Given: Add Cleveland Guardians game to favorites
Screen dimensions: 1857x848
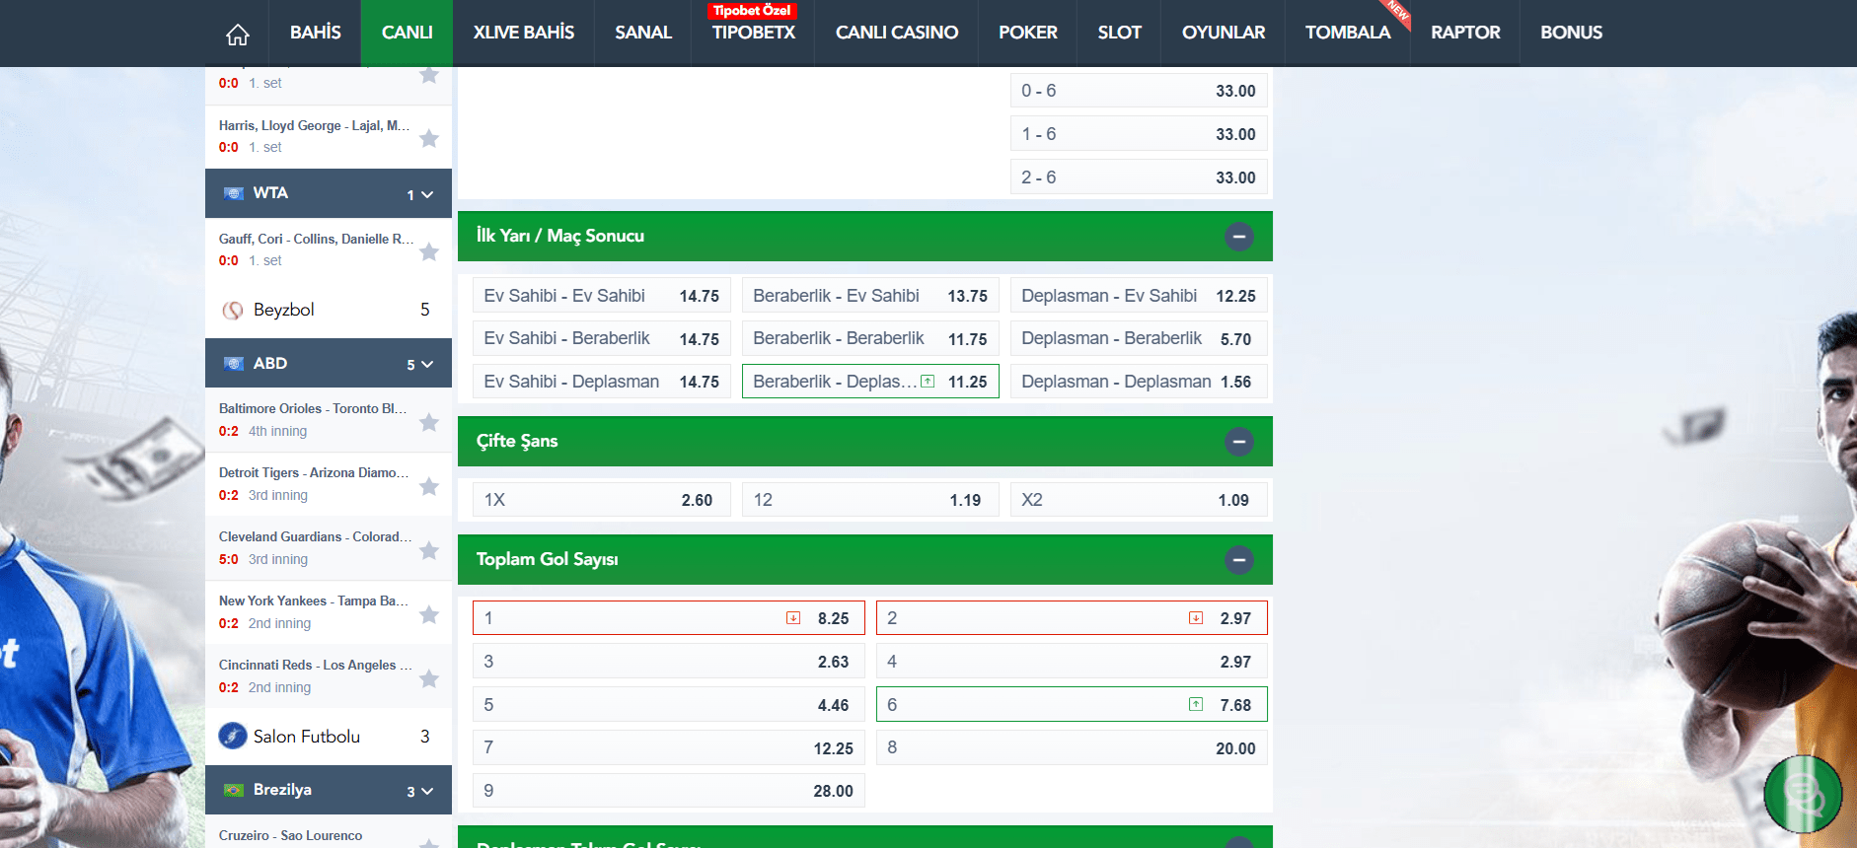Looking at the screenshot, I should pos(429,550).
